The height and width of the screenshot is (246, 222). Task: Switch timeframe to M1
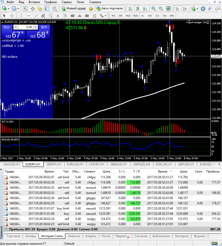[x=113, y=16]
